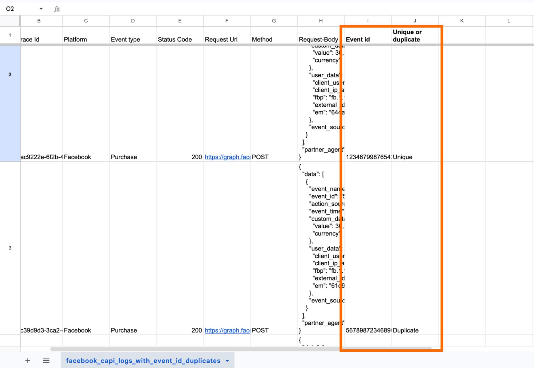Select column F header
The height and width of the screenshot is (368, 534).
(x=227, y=21)
